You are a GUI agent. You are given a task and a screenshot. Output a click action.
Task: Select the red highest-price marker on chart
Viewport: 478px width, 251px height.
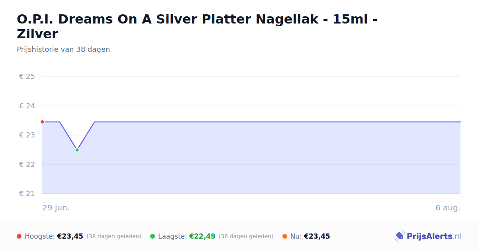pyautogui.click(x=42, y=122)
